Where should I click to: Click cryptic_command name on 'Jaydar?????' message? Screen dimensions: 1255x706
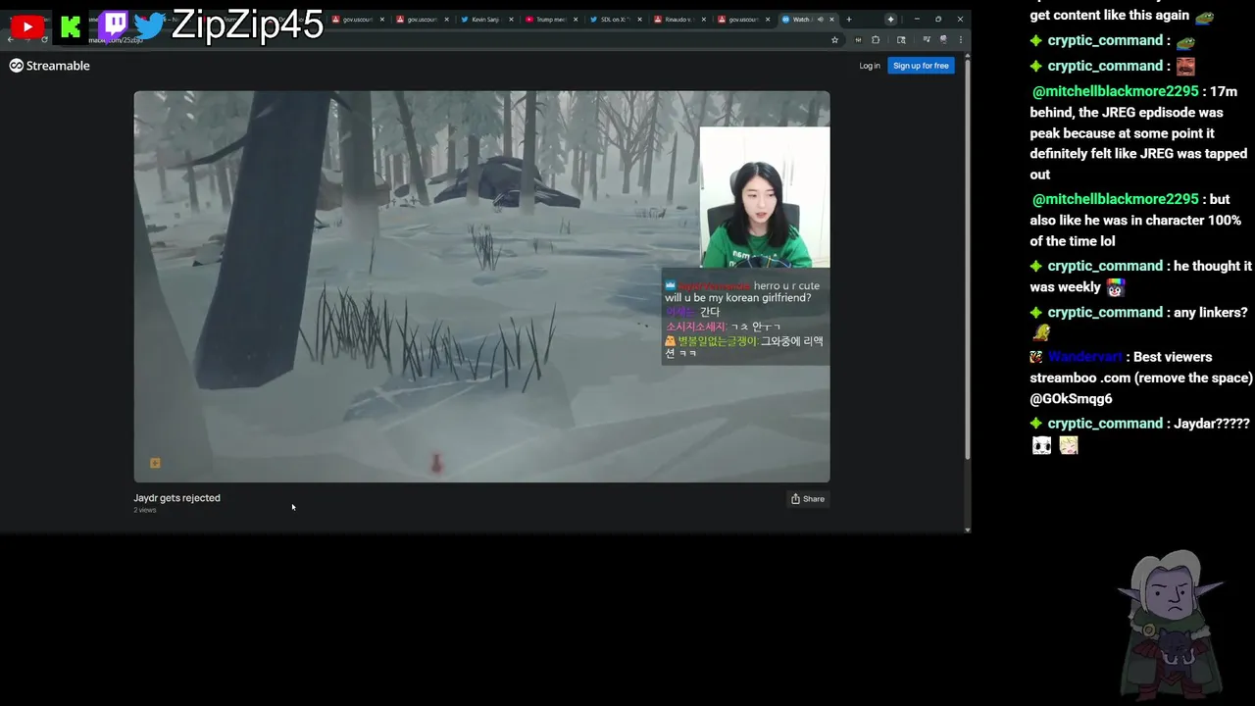1105,424
